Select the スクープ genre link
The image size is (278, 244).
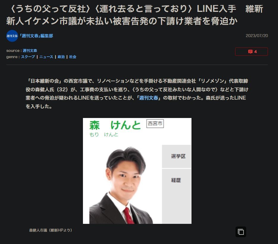point(28,57)
